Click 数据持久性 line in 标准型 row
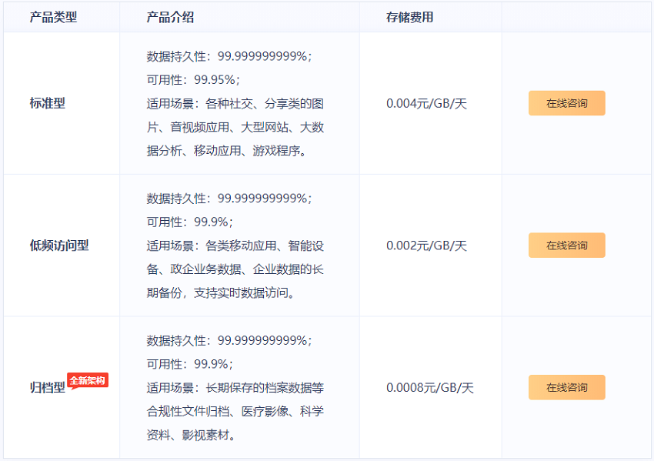This screenshot has height=461, width=654. (x=229, y=56)
